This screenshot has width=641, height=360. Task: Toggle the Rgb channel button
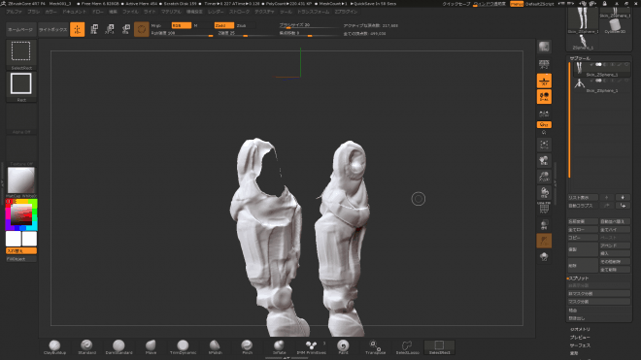(181, 25)
